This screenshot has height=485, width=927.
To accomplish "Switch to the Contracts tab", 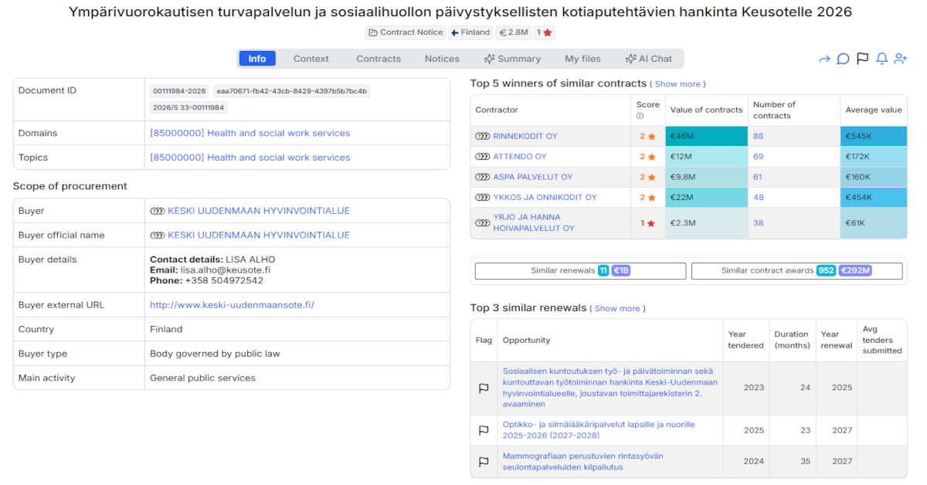I will coord(378,58).
